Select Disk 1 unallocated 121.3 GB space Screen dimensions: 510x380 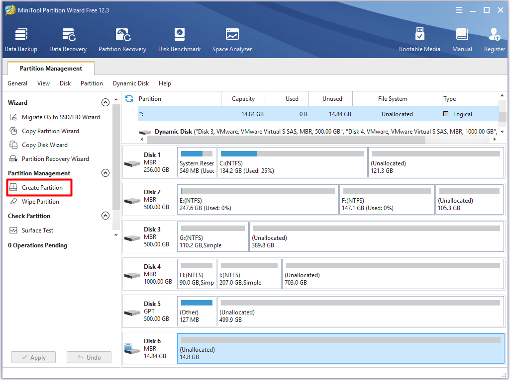coord(436,162)
